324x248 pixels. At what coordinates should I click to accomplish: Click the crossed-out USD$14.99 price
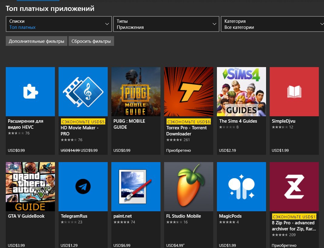point(70,150)
